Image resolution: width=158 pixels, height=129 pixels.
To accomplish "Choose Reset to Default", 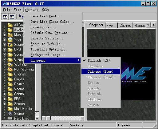I will pos(53,44).
